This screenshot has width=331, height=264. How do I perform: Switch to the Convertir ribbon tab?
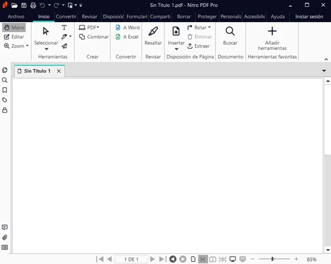pos(66,16)
